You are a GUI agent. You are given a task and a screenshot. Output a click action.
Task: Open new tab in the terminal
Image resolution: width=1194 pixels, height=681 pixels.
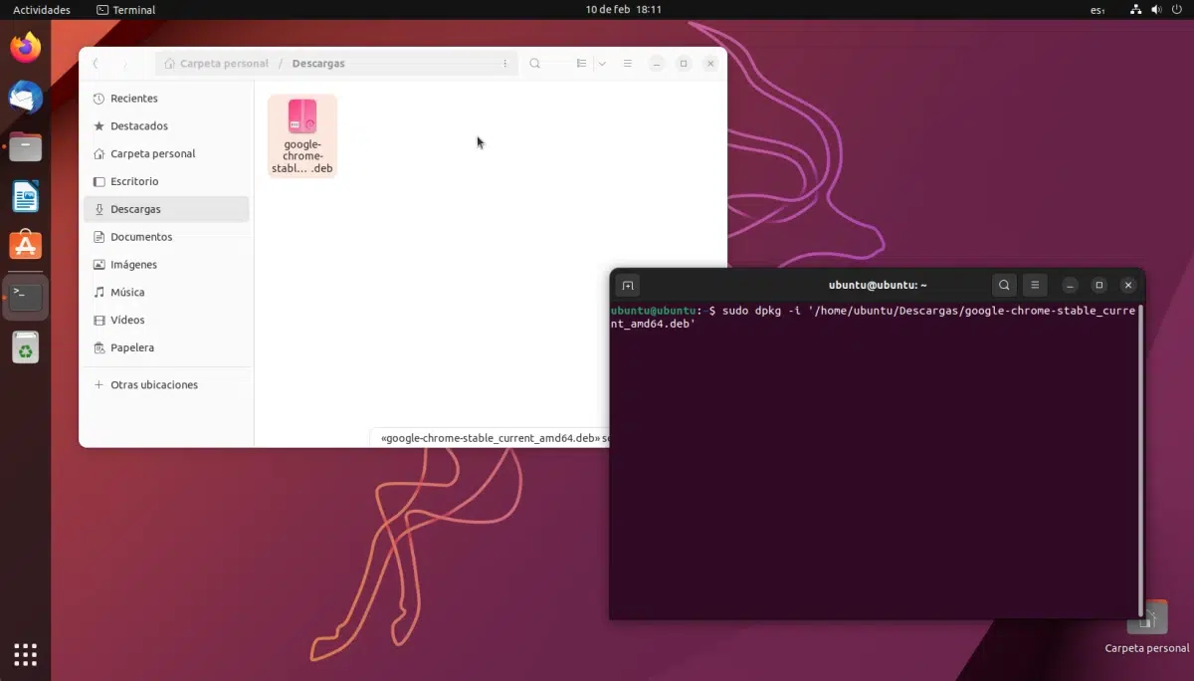627,286
